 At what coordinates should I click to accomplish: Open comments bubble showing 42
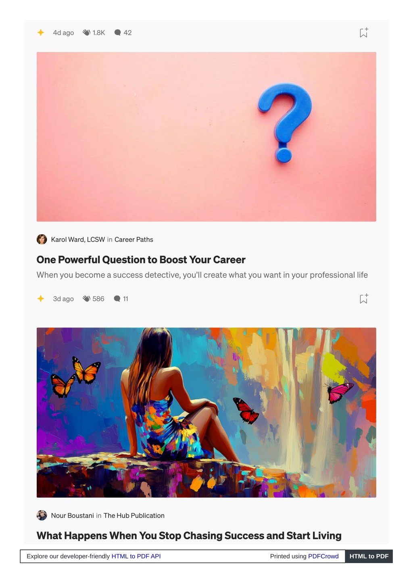(118, 33)
